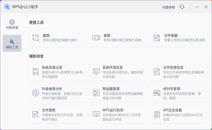Open the 文件脱敏 tool title
Viewport: 212px width, 130px height.
[171, 36]
